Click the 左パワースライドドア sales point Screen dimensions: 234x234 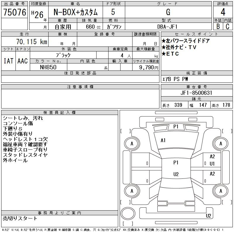185,41
